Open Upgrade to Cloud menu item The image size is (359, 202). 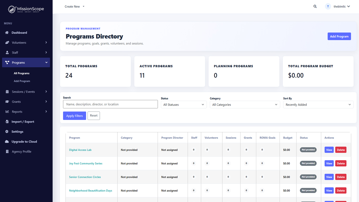tap(24, 142)
